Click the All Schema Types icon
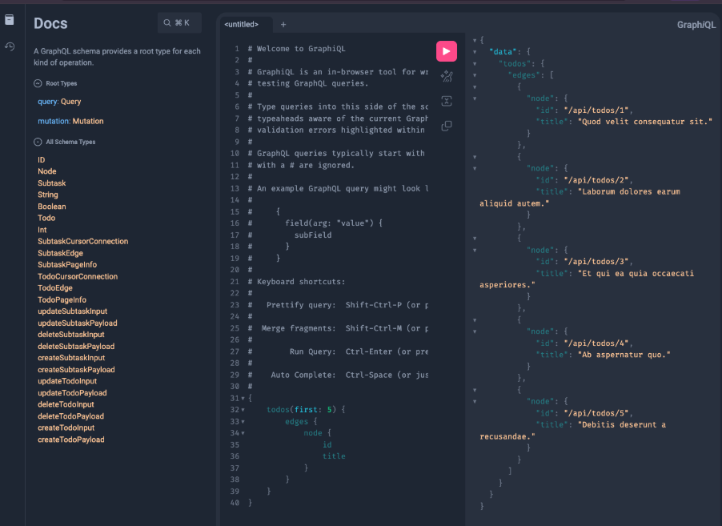Image resolution: width=722 pixels, height=526 pixels. tap(38, 142)
